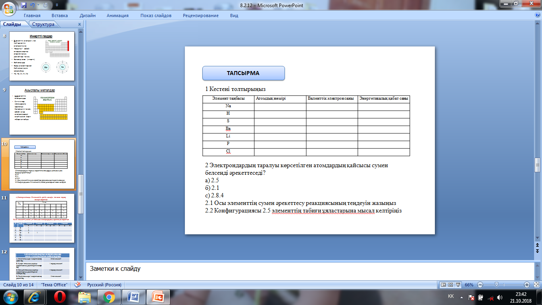Click the Na cell in the table
542x305 pixels.
228,106
